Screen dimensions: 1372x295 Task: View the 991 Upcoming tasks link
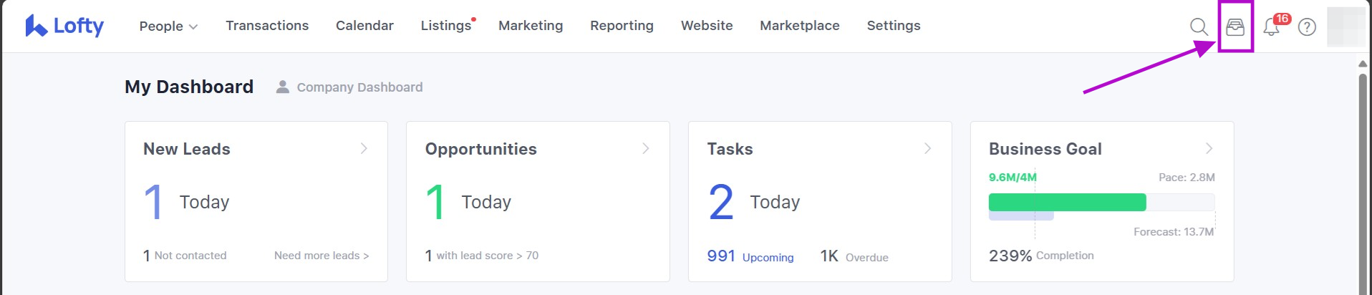pos(750,257)
